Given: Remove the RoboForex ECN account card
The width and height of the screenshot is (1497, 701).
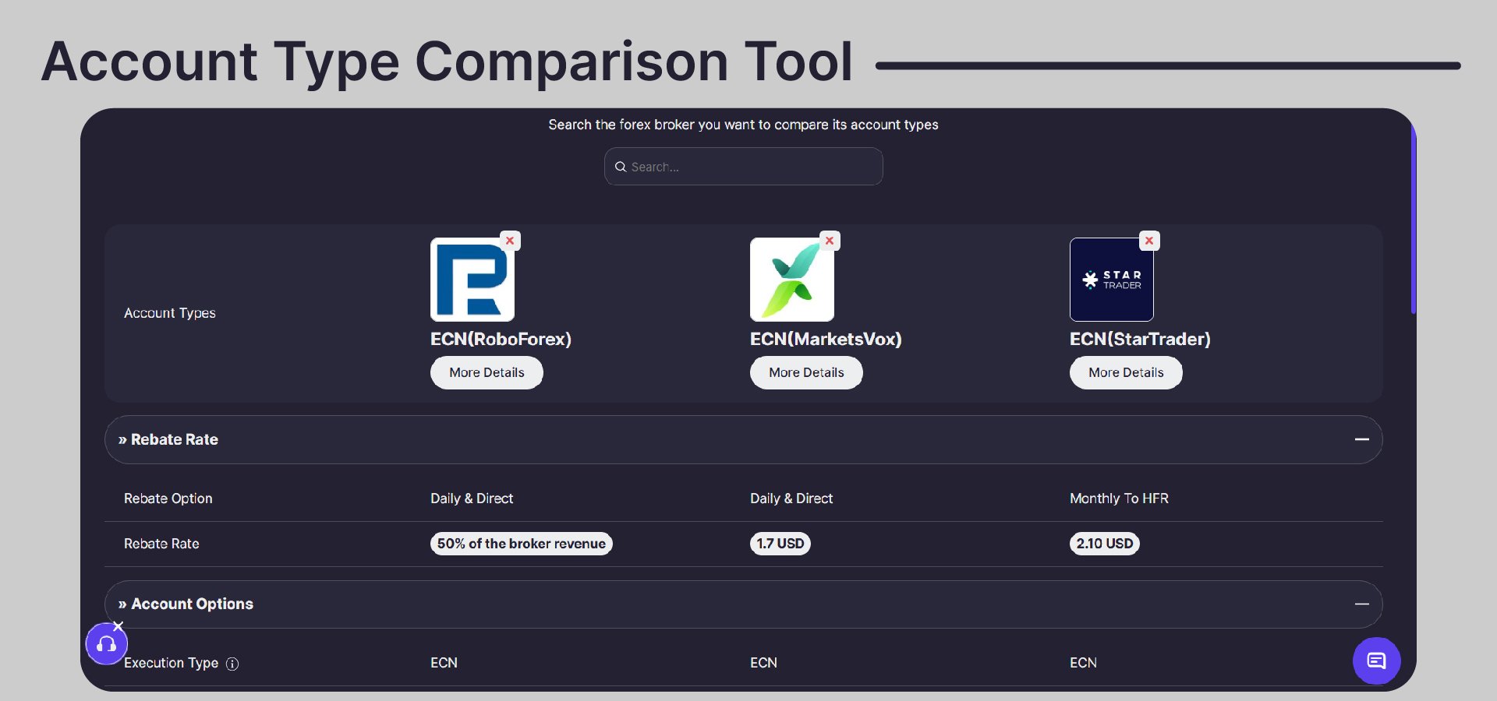Looking at the screenshot, I should 510,241.
